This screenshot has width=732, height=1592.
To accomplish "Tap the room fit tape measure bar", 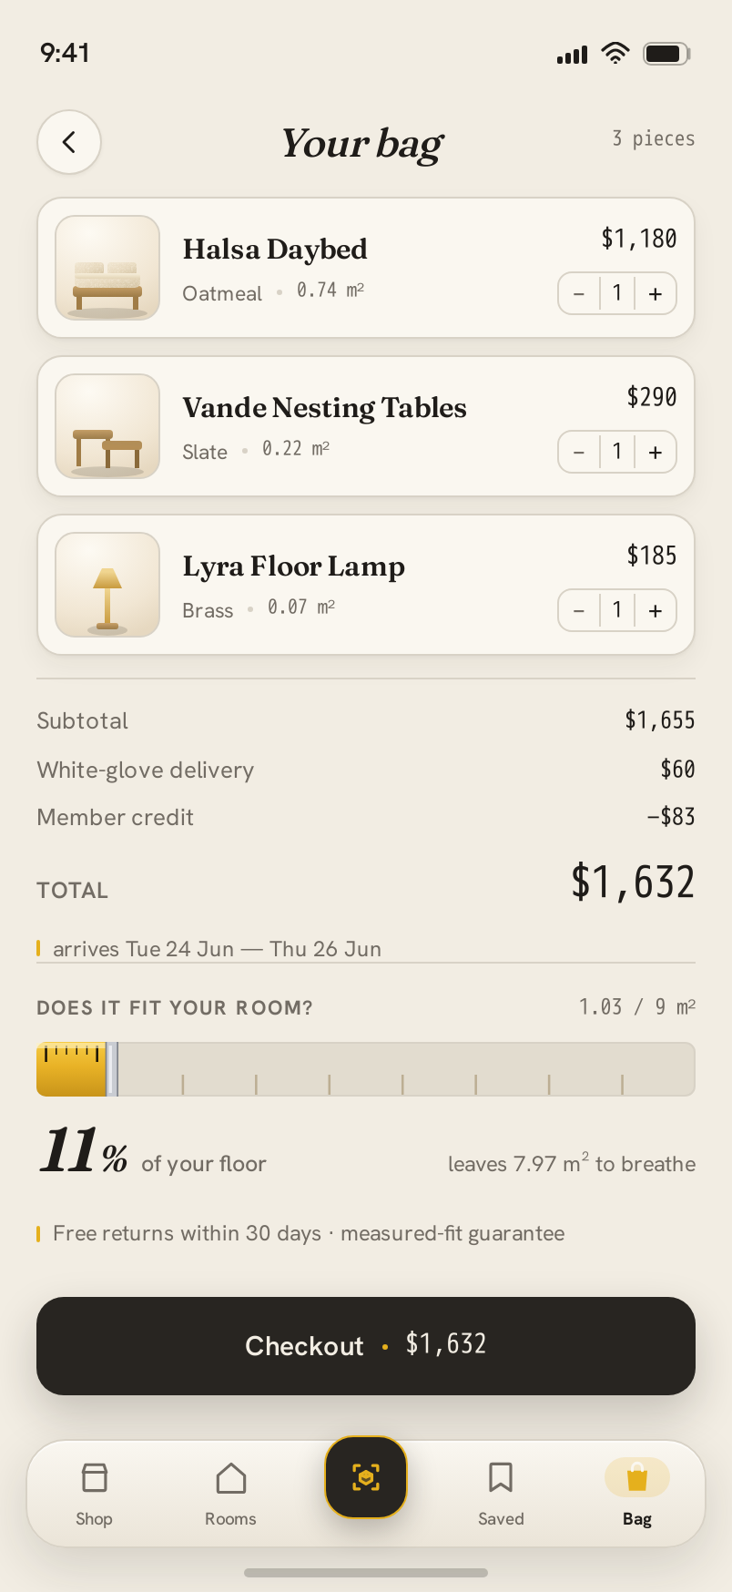I will pyautogui.click(x=366, y=1069).
